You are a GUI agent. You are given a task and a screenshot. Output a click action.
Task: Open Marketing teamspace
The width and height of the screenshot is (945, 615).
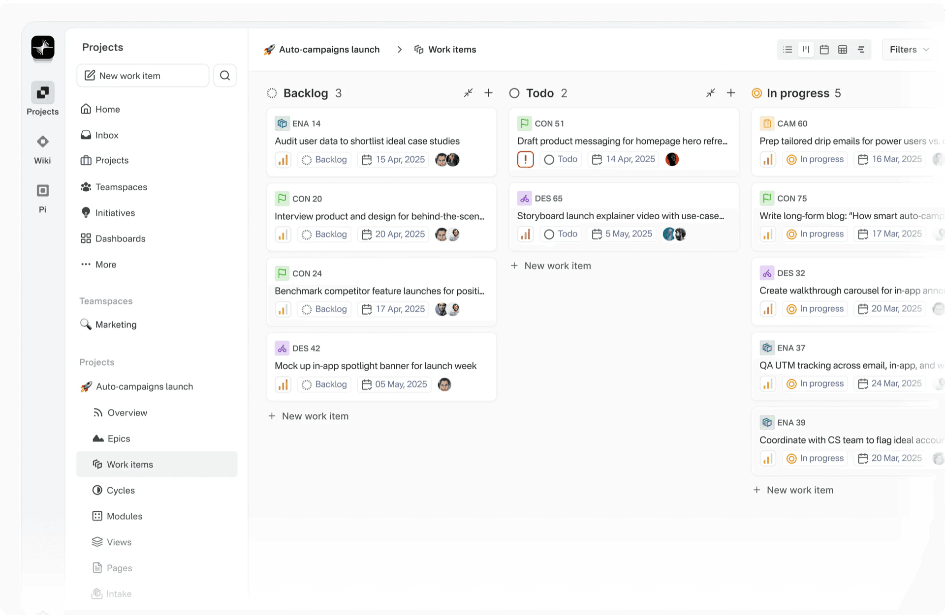coord(108,324)
